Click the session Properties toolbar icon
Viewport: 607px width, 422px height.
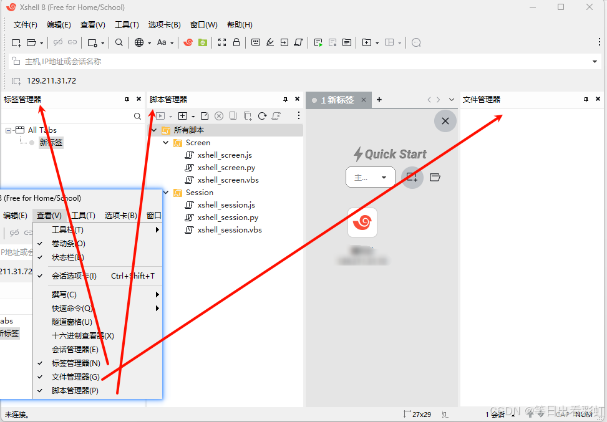pos(92,42)
